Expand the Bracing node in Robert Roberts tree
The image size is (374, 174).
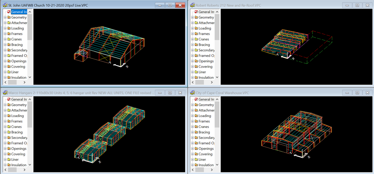192,45
